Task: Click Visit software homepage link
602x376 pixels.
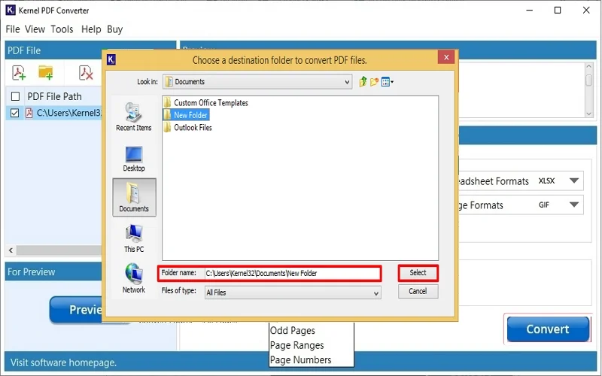Action: click(63, 362)
